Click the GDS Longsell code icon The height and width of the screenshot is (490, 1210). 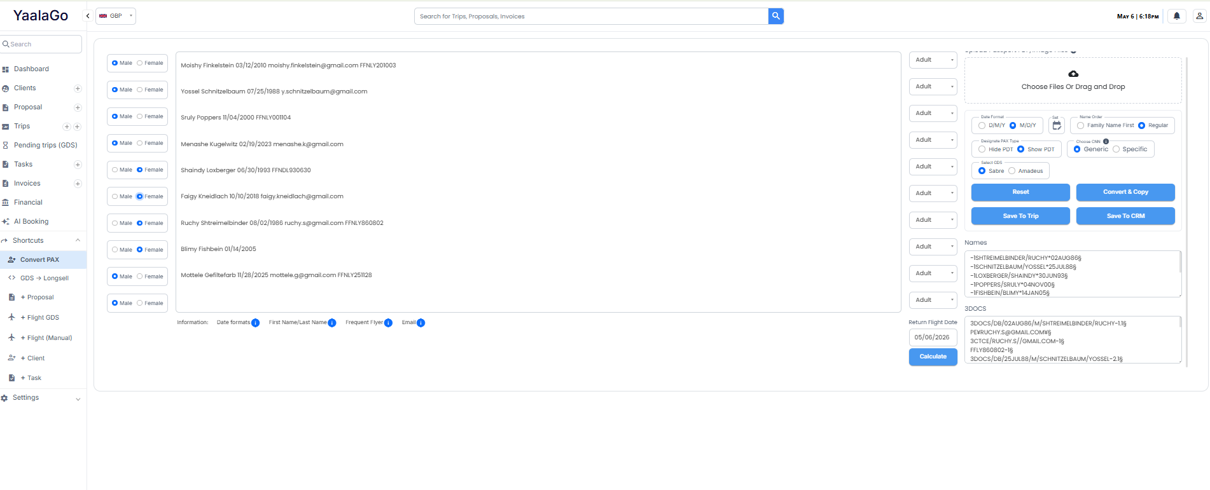coord(11,278)
